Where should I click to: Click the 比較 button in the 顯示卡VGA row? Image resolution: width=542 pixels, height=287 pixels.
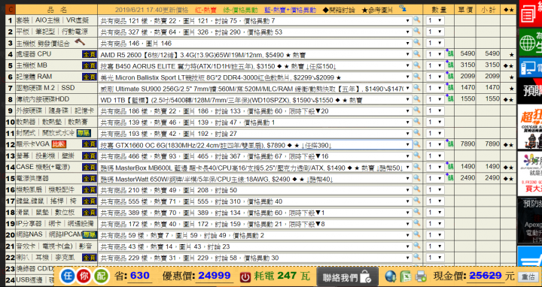click(x=59, y=144)
